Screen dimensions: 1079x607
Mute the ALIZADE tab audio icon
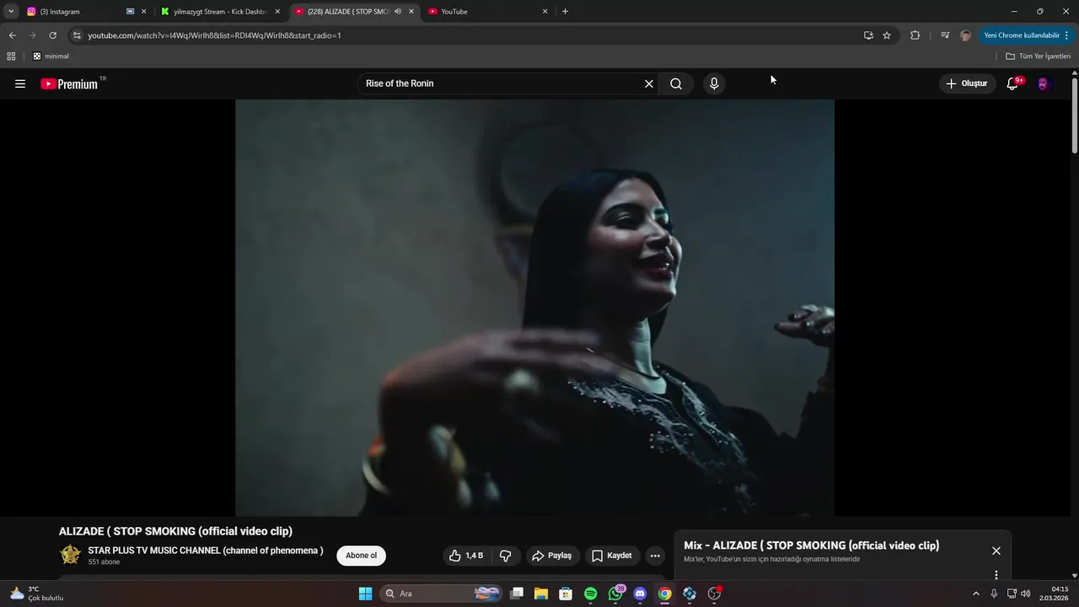[x=398, y=12]
